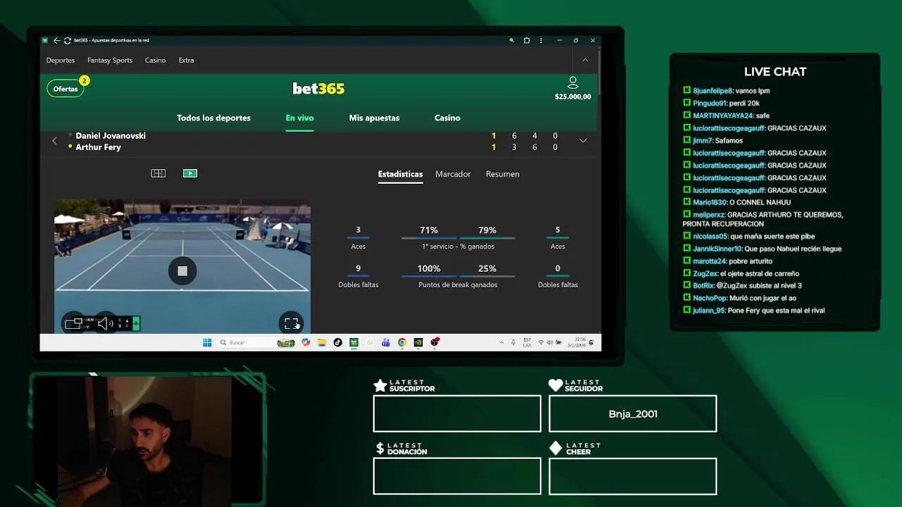
Task: Click chat message from JannikSinner10
Action: click(x=762, y=249)
